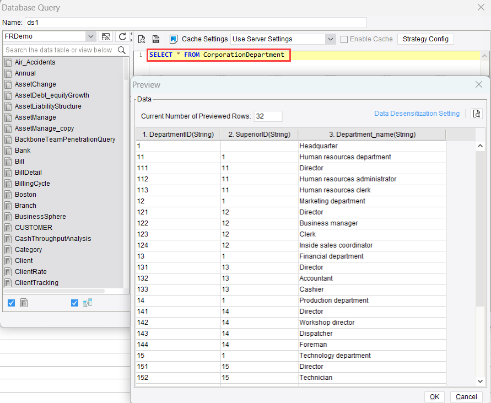Click the format SQL icon
Screen dimensions: 491x403
pyautogui.click(x=157, y=39)
